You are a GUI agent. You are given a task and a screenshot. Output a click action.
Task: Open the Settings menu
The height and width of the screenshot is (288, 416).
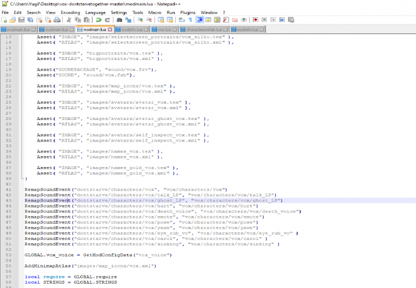point(119,12)
